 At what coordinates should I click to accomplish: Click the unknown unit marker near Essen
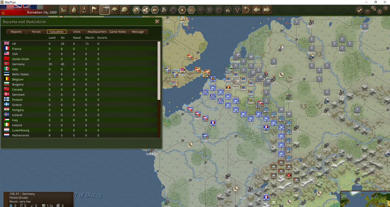click(x=273, y=61)
